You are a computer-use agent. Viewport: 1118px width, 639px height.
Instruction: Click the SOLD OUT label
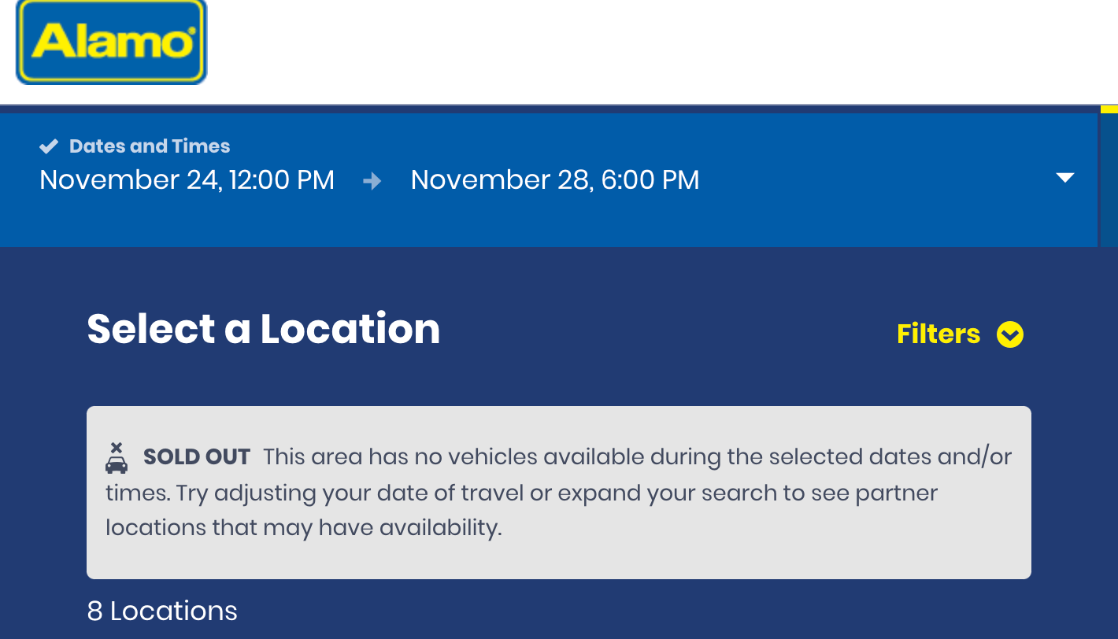pos(197,456)
